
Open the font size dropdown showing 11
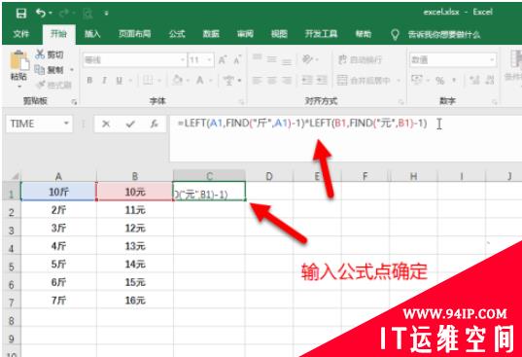pos(209,60)
